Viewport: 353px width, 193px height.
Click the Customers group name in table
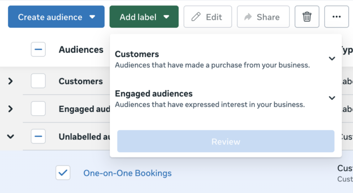point(81,81)
